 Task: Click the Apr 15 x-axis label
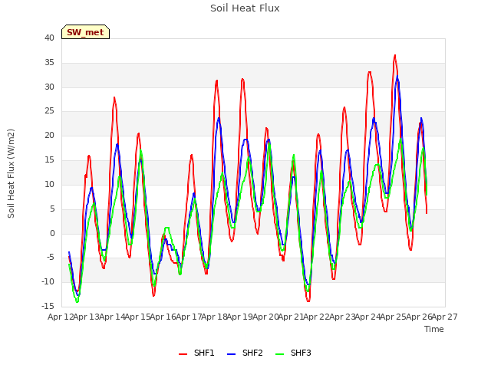(137, 317)
